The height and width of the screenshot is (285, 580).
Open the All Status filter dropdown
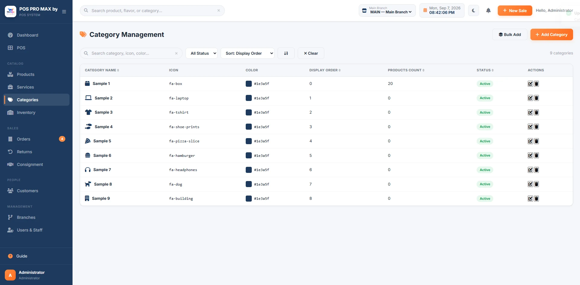click(x=202, y=53)
